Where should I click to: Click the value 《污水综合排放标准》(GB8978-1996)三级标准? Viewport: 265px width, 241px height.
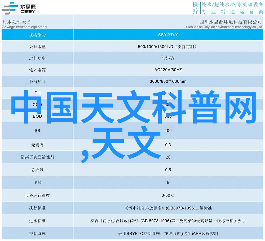pyautogui.click(x=168, y=208)
